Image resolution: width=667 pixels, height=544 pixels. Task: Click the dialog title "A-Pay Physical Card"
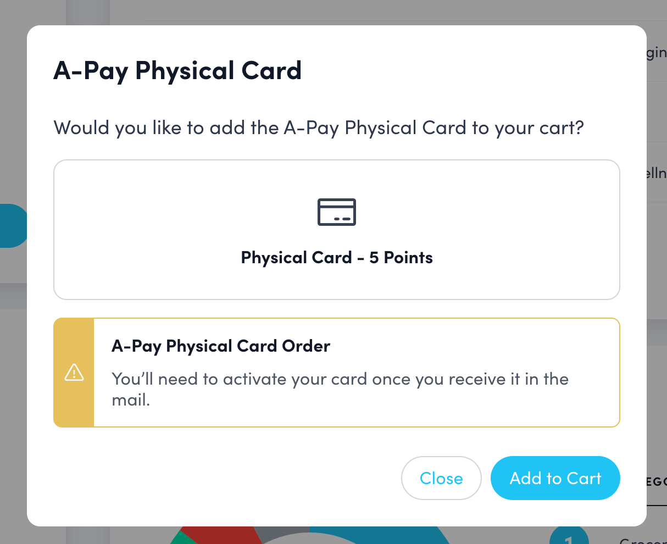point(177,70)
